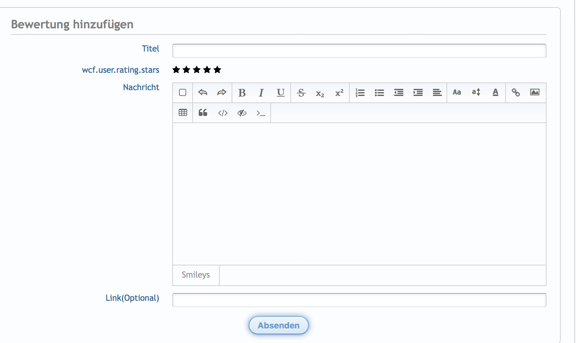Insert a table into the message
This screenshot has height=343, width=582.
(183, 113)
